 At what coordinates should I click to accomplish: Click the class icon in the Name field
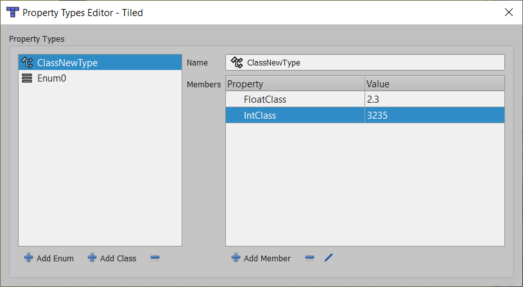tap(237, 62)
